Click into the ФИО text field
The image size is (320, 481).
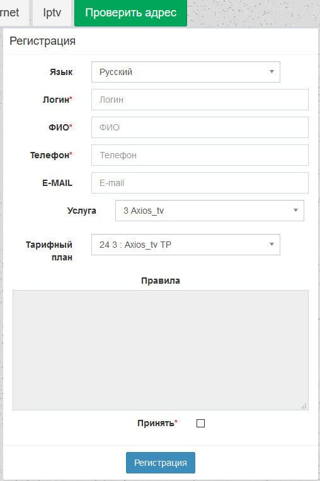click(200, 127)
